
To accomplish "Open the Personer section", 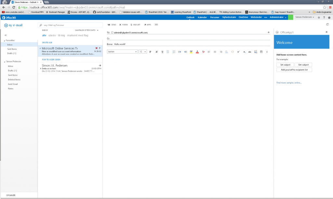I will [x=215, y=17].
